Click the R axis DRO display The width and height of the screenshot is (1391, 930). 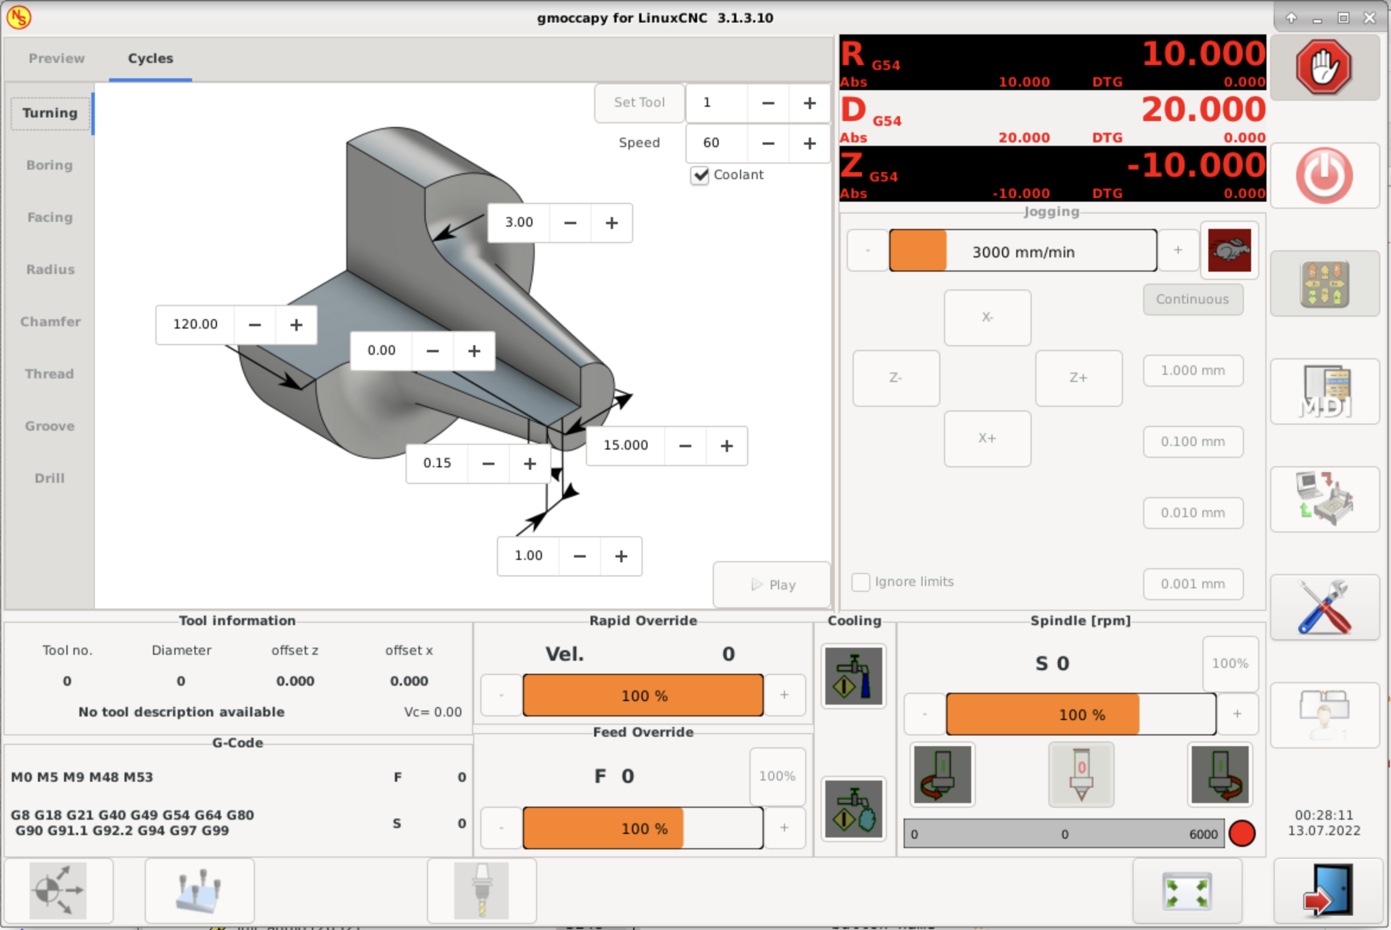1052,63
